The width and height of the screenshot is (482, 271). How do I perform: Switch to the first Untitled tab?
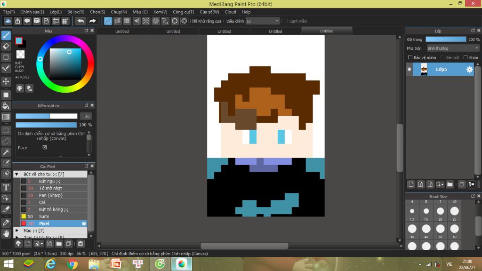tap(122, 32)
